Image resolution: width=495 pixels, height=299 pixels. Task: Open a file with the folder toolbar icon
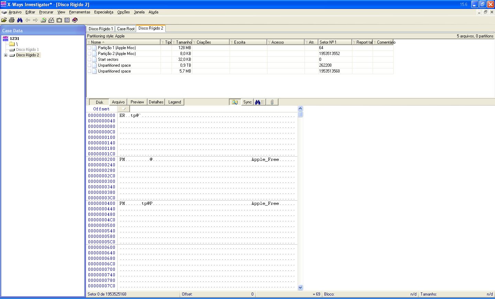click(4, 20)
